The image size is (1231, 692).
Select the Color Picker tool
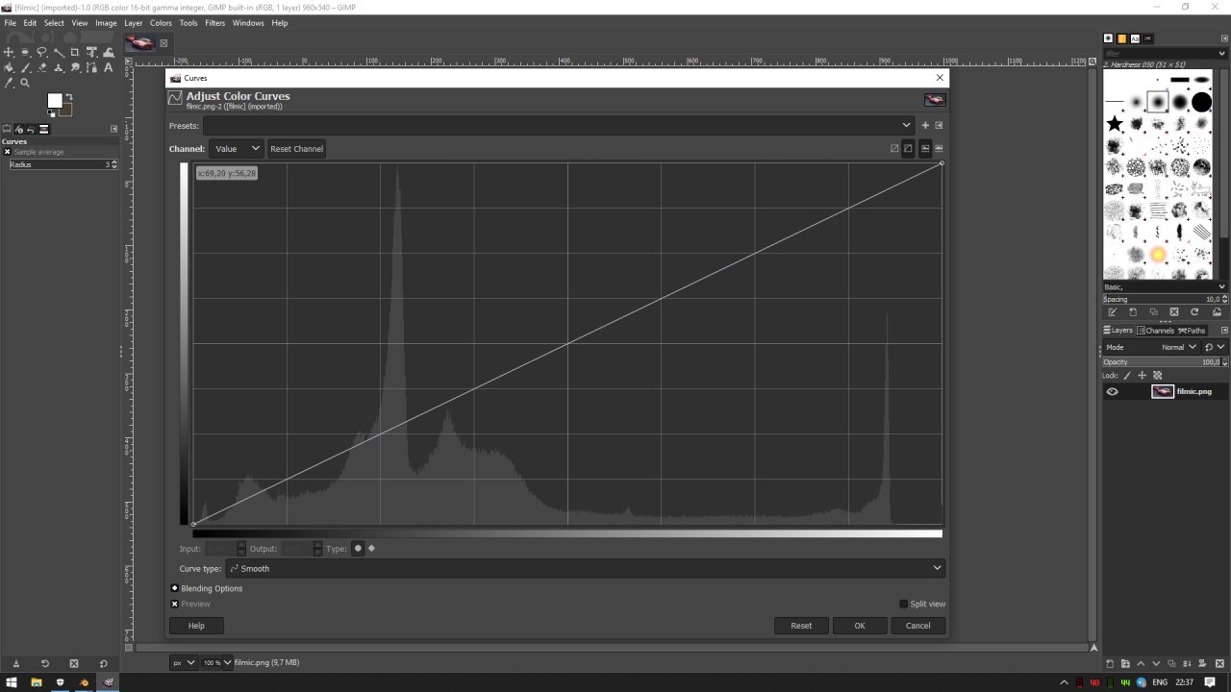coord(9,83)
